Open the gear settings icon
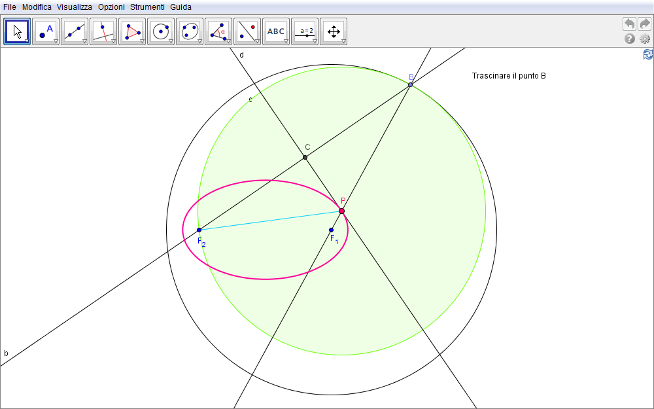 [645, 39]
